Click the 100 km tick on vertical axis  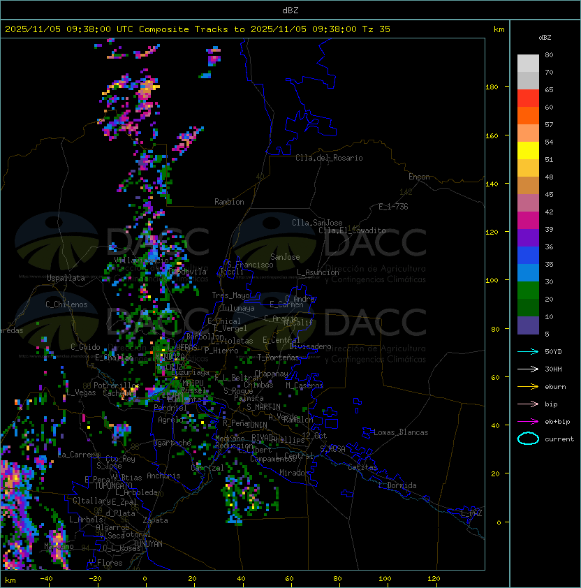pos(492,281)
